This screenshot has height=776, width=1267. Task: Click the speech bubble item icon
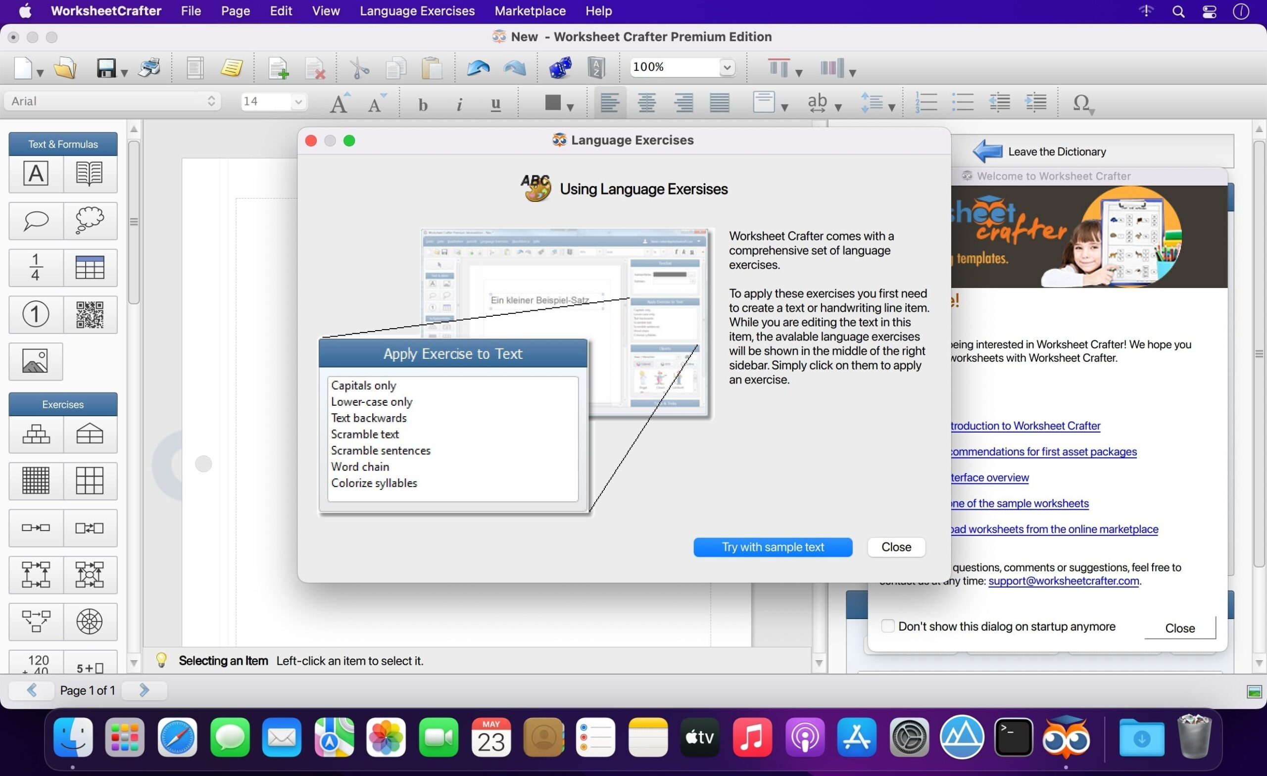click(36, 221)
